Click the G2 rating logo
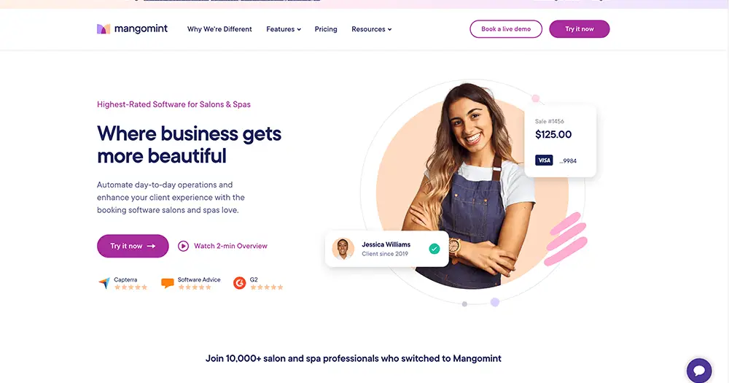 pyautogui.click(x=239, y=283)
